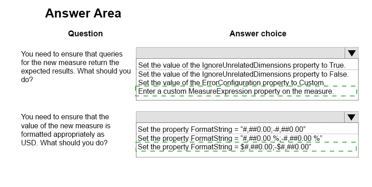Choose the ErrorConfiguration property to Custom option
The height and width of the screenshot is (187, 372).
click(x=232, y=83)
